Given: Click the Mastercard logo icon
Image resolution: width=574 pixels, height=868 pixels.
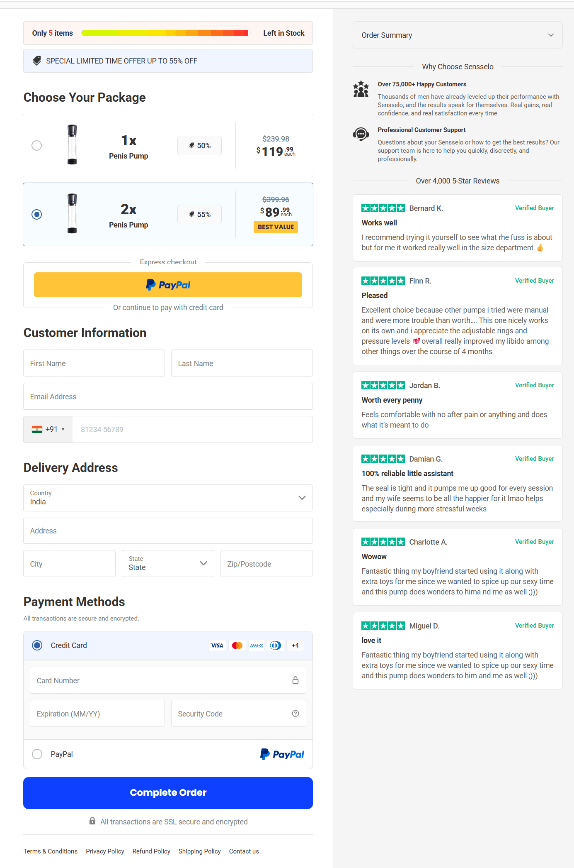Looking at the screenshot, I should [237, 645].
